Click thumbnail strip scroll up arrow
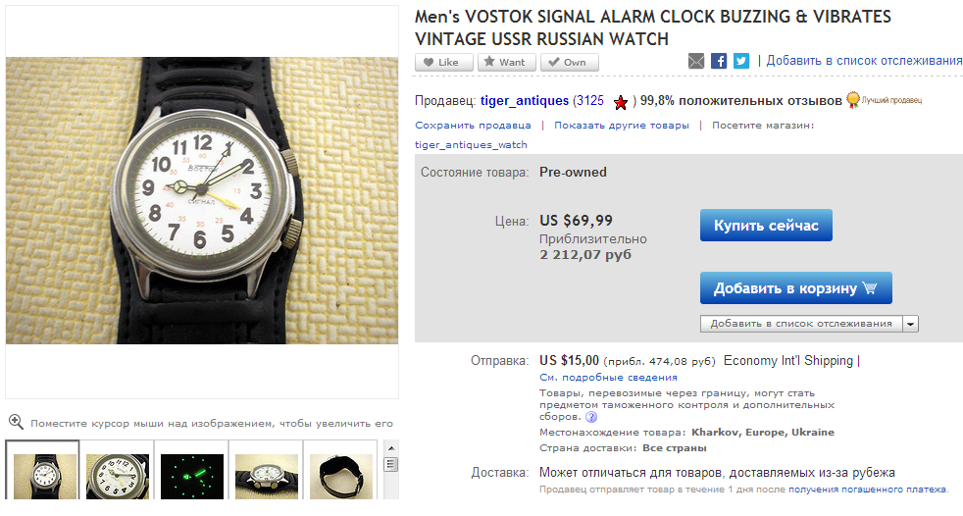 pos(390,446)
